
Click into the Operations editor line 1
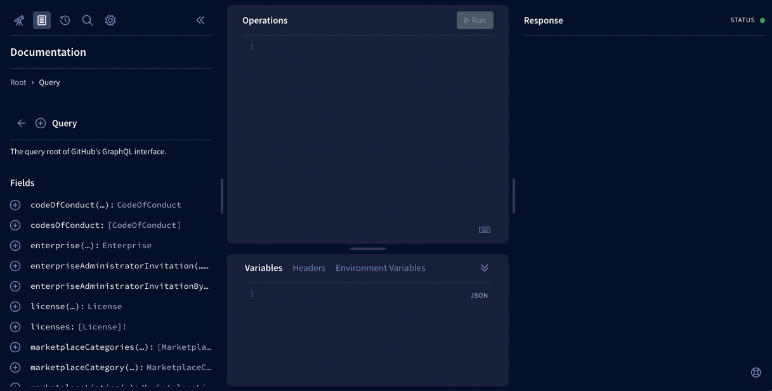(x=374, y=47)
